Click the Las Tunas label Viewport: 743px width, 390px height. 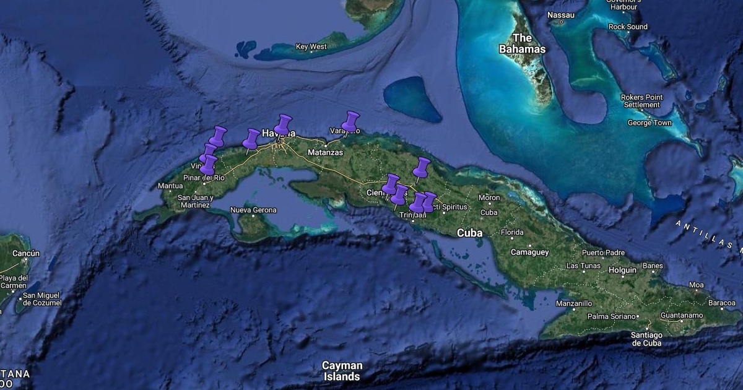[x=584, y=266]
